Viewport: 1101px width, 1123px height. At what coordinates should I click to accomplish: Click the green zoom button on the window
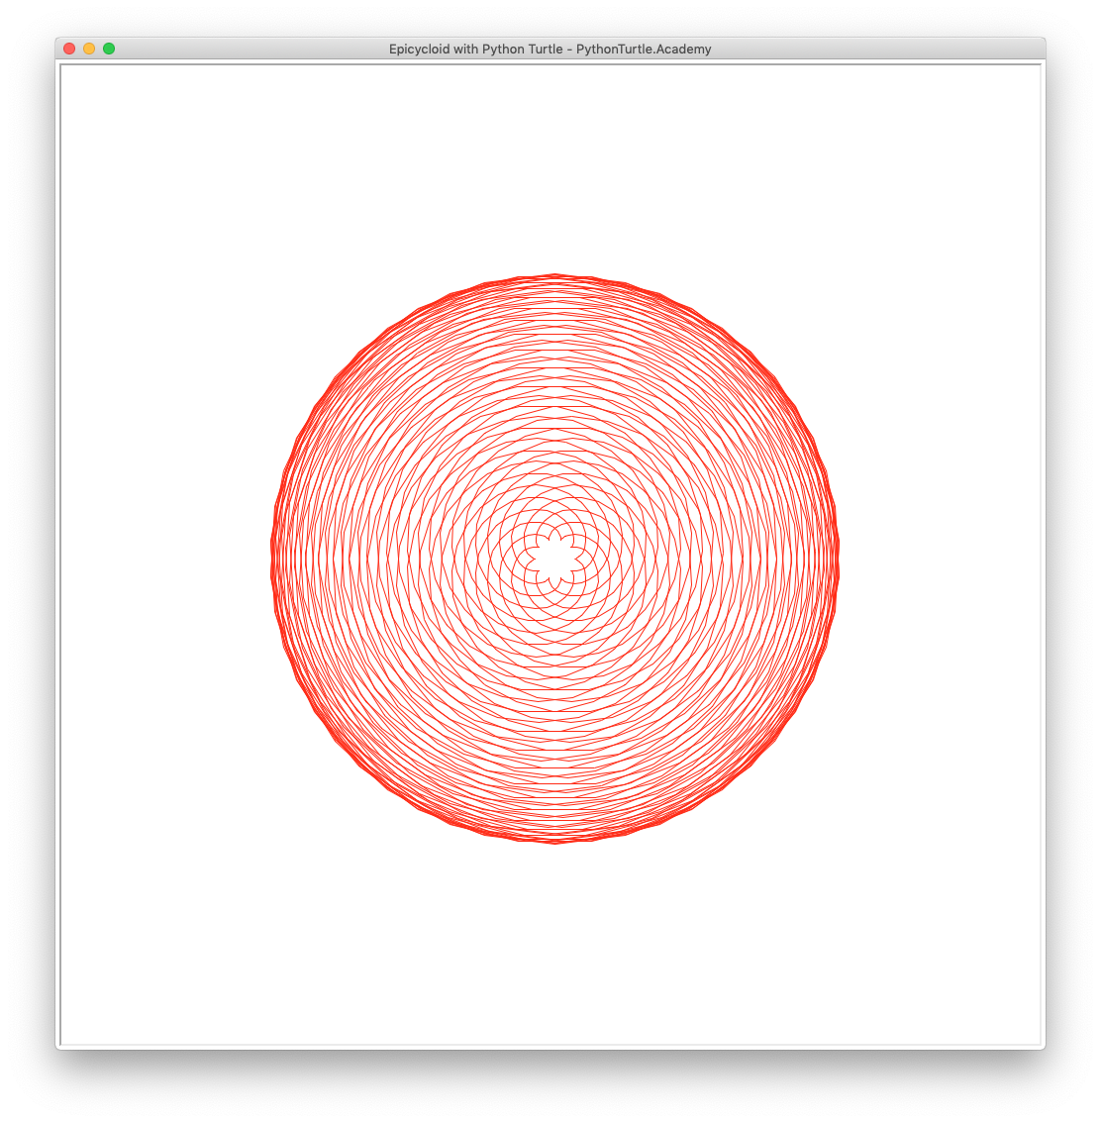[109, 48]
